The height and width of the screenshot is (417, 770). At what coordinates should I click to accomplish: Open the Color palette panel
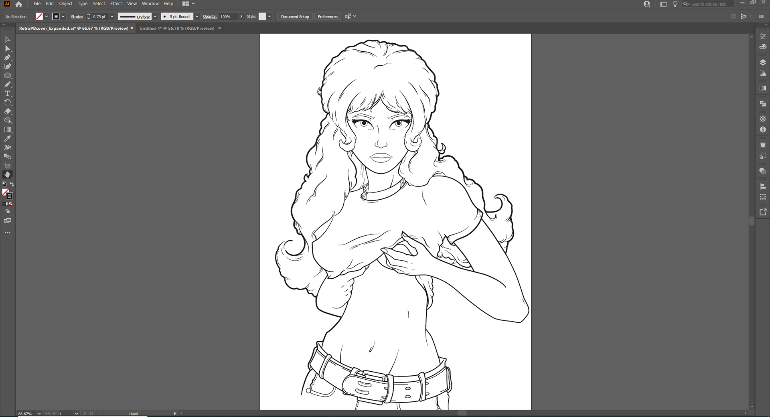point(763,47)
